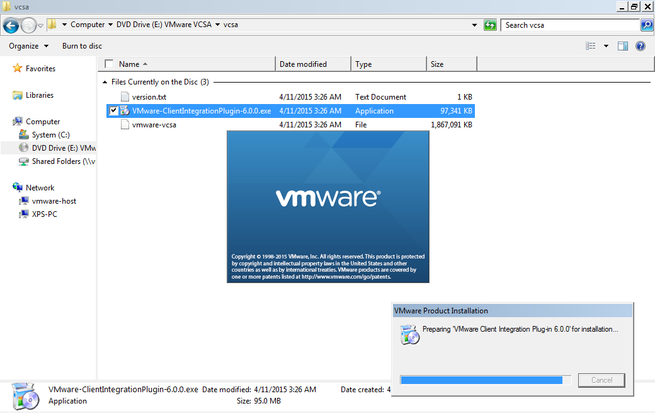655x413 pixels.
Task: Select the version.txt file
Action: 149,97
